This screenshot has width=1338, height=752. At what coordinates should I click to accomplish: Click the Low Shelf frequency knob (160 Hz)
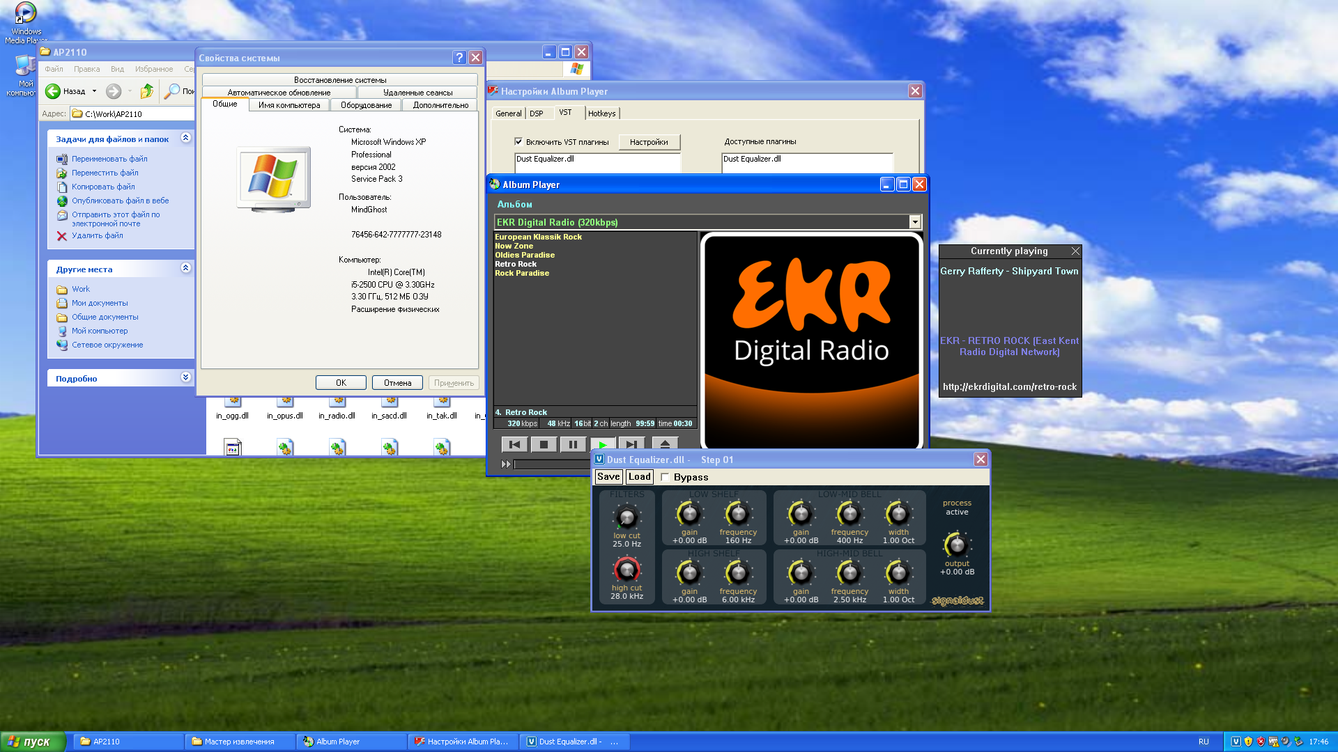tap(738, 514)
